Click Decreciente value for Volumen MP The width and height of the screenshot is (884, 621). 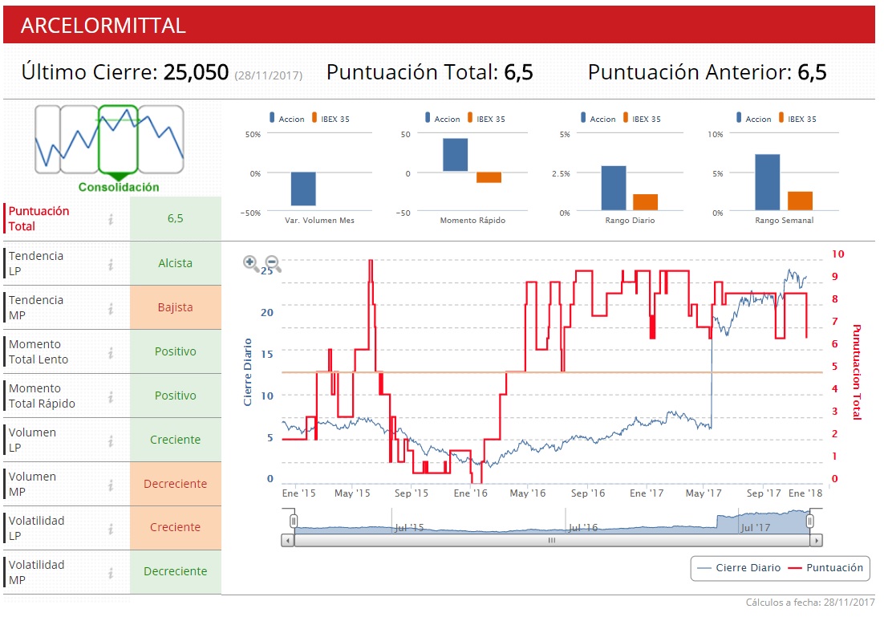(176, 484)
